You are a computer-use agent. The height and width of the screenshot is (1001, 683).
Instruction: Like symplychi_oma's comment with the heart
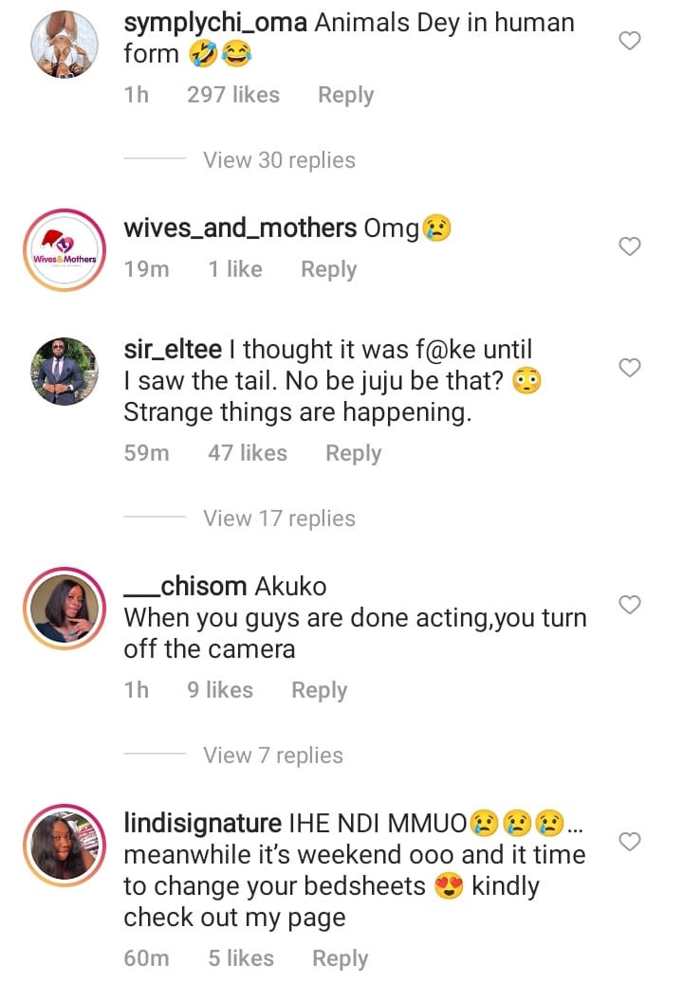click(630, 41)
